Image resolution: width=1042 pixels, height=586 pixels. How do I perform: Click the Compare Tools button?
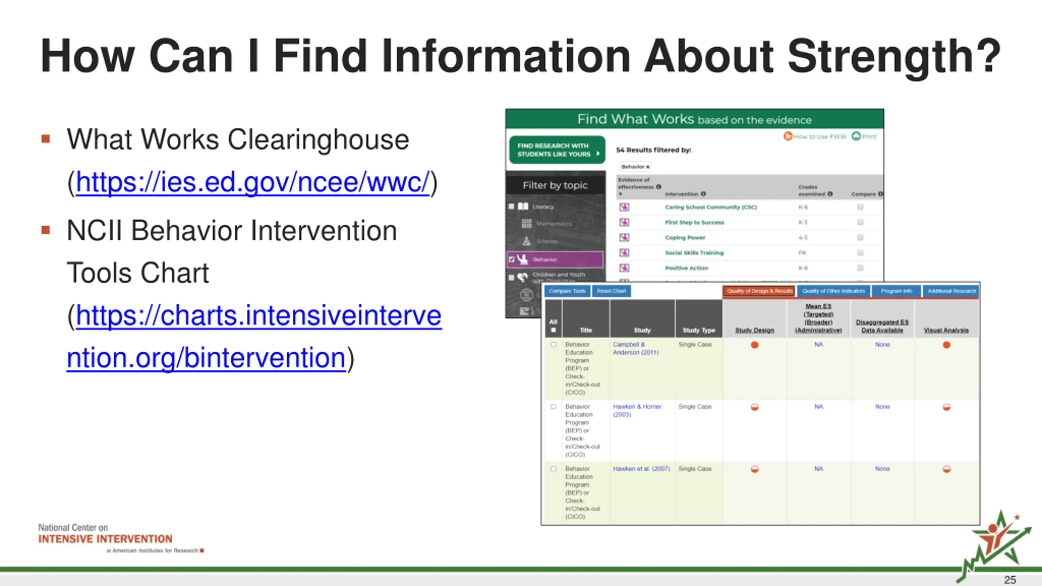pos(567,291)
